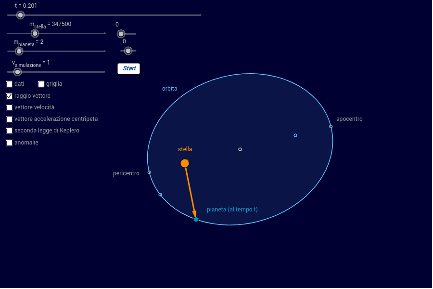Click the Start button
Image resolution: width=433 pixels, height=289 pixels.
[x=128, y=68]
